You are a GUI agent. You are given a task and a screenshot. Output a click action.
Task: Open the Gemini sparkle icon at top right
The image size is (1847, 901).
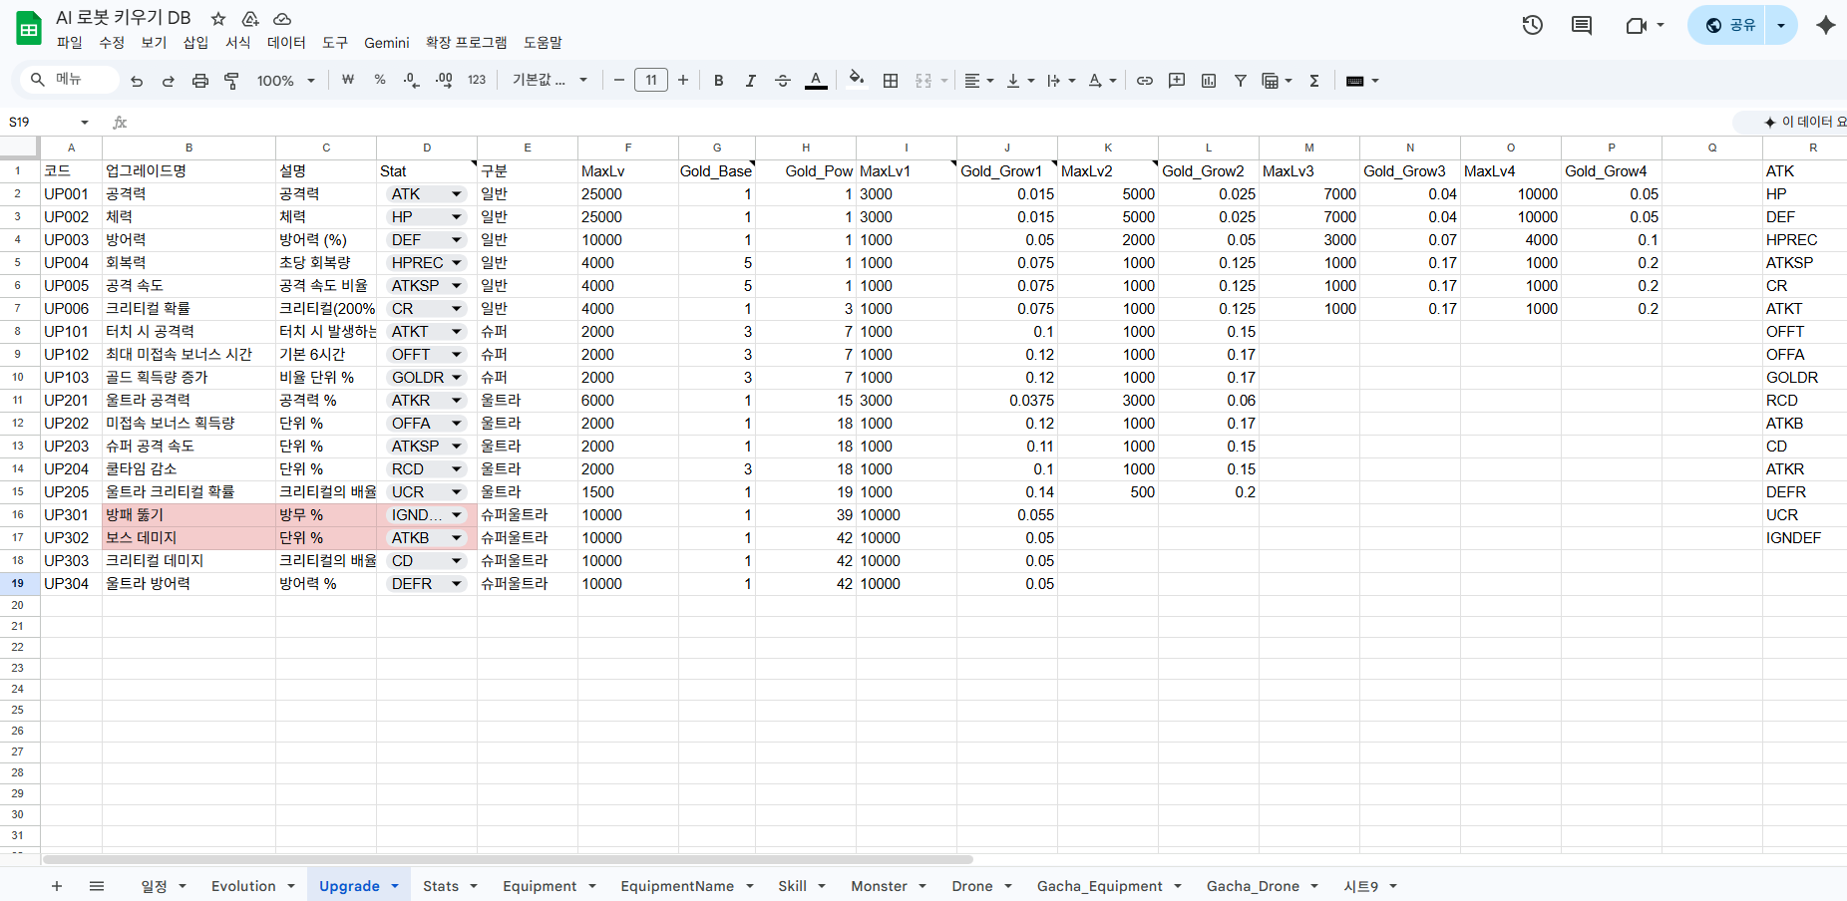pos(1825,25)
